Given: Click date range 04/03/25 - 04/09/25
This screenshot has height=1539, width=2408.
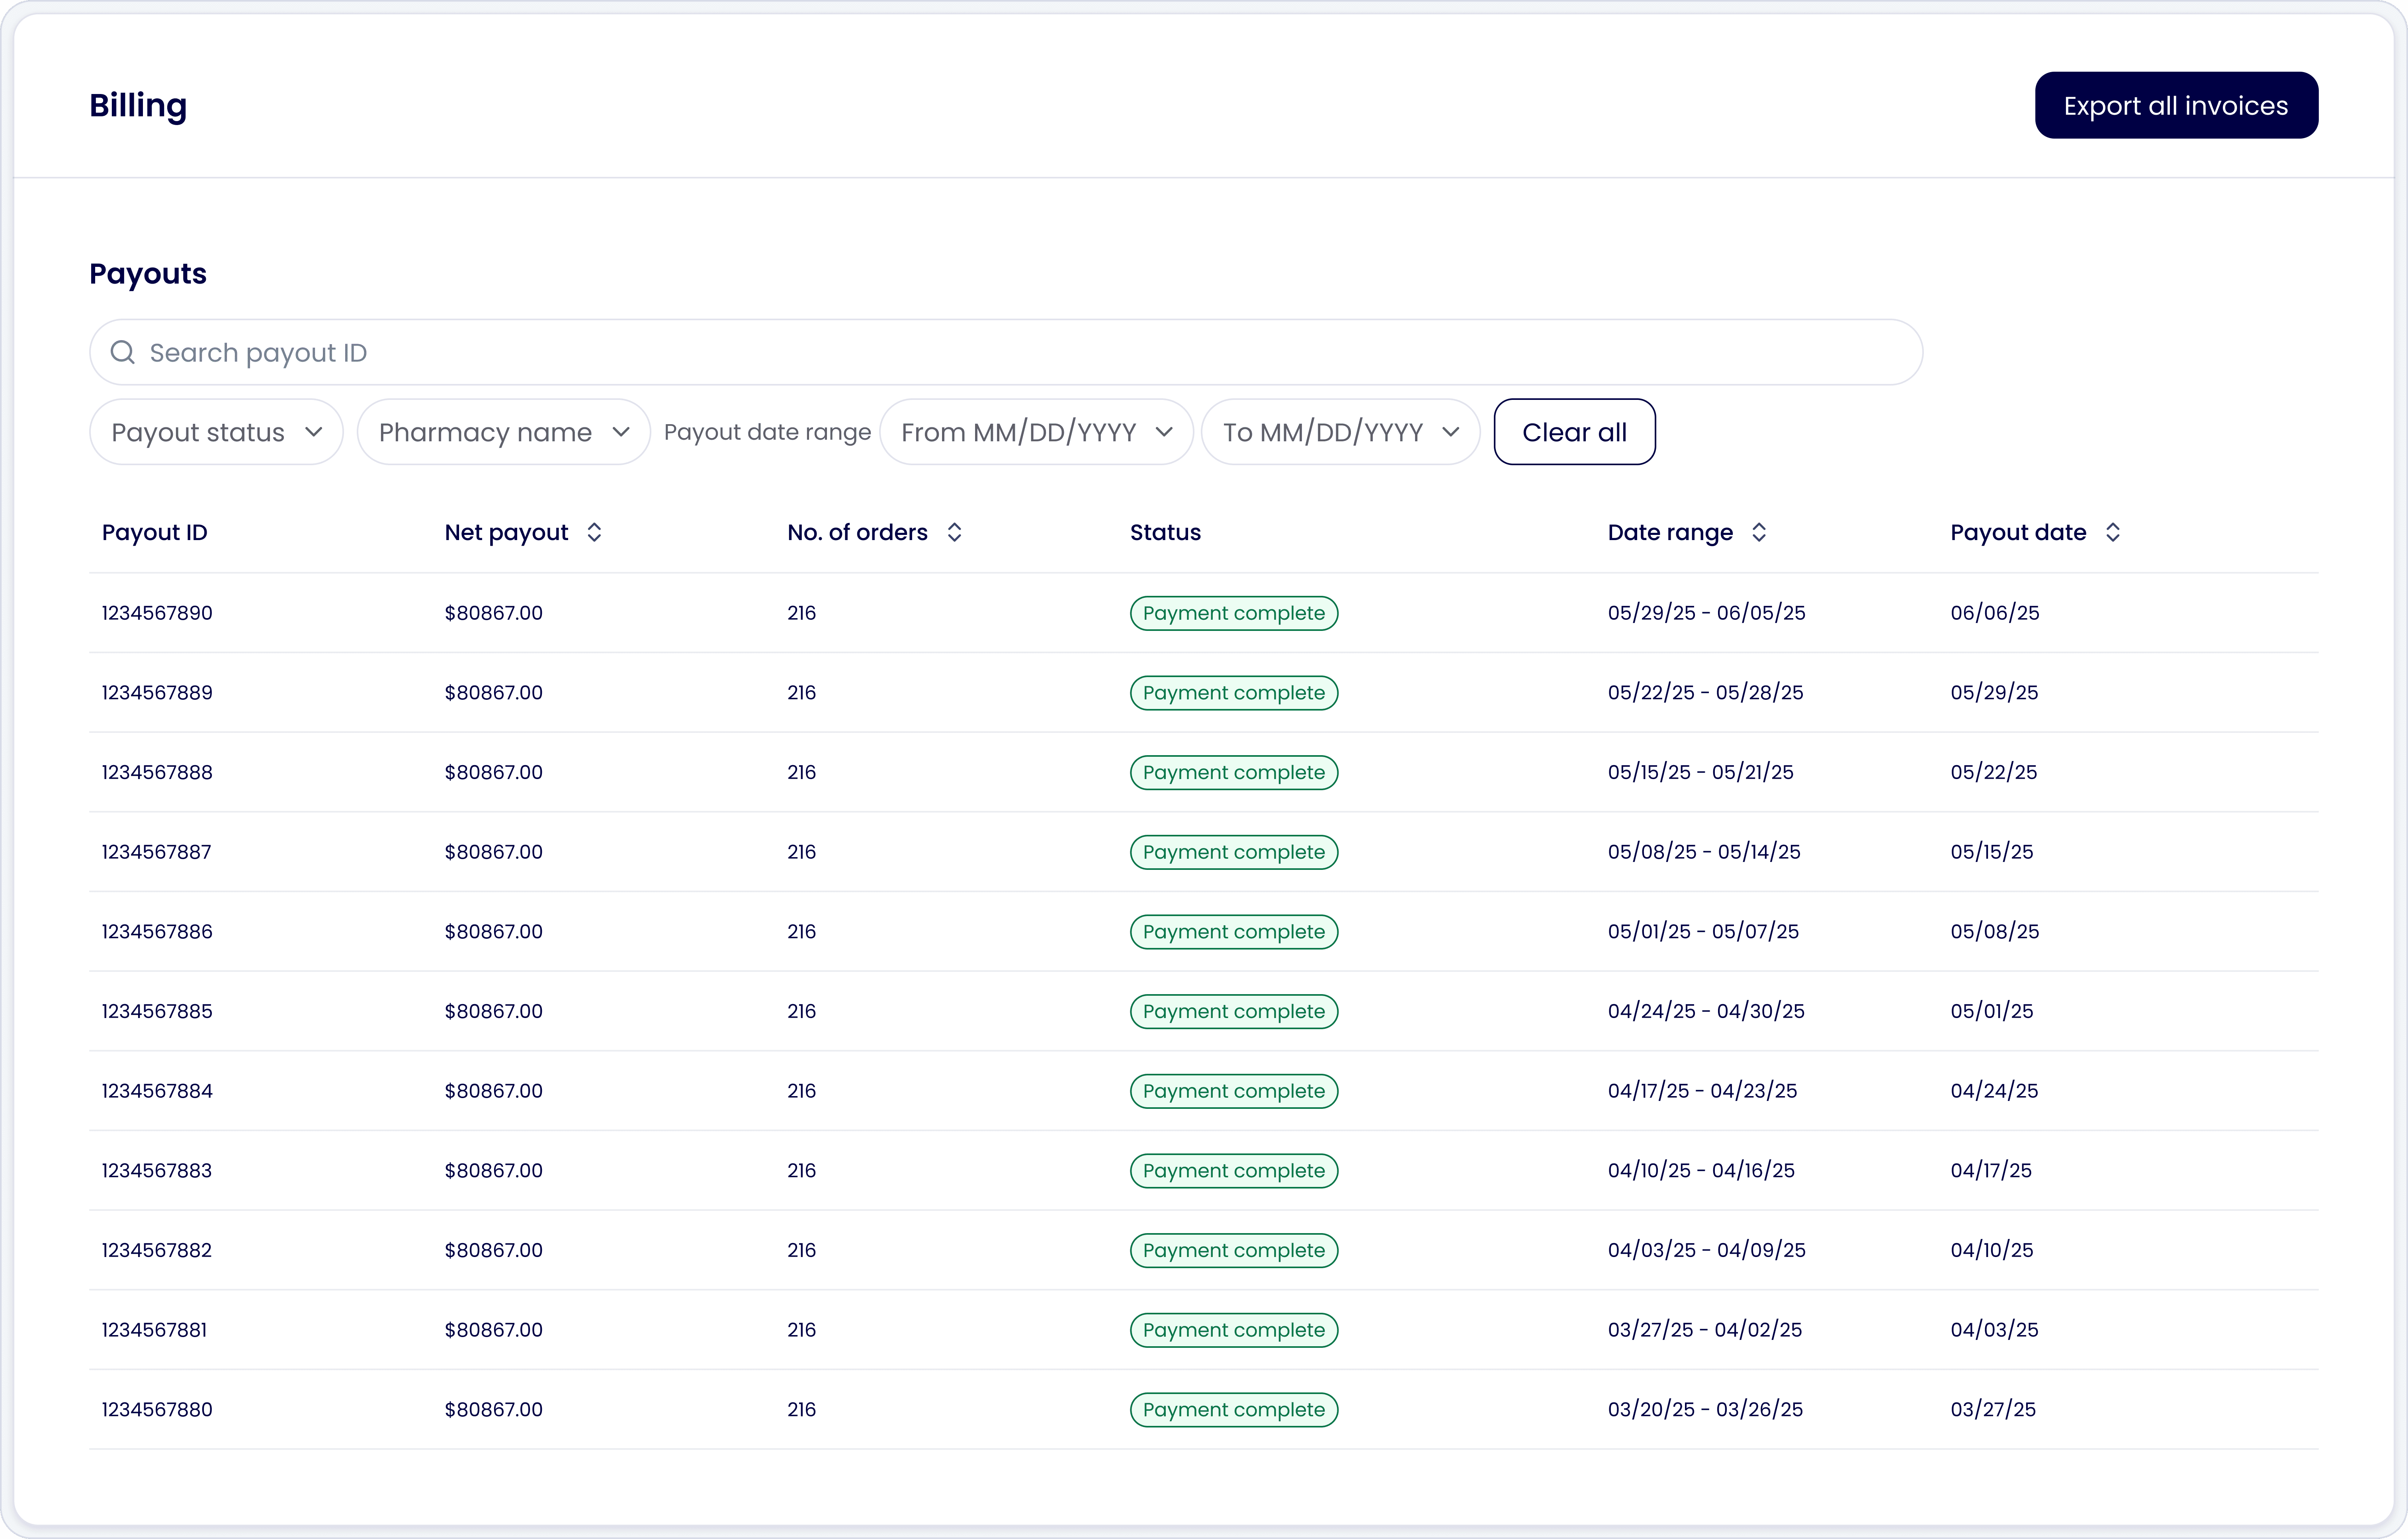Looking at the screenshot, I should tap(1706, 1250).
